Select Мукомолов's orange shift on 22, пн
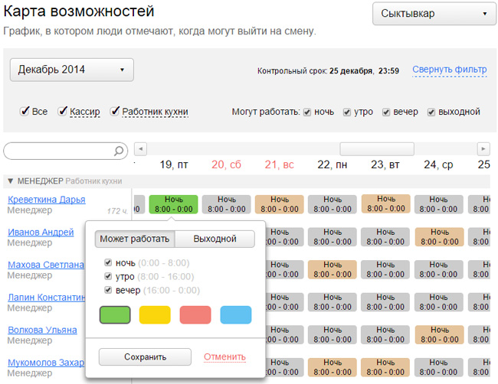Image resolution: width=498 pixels, height=384 pixels. (x=333, y=367)
